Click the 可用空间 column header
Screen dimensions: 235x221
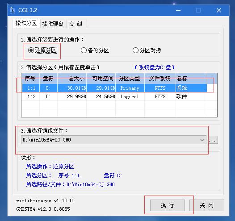[x=101, y=79]
